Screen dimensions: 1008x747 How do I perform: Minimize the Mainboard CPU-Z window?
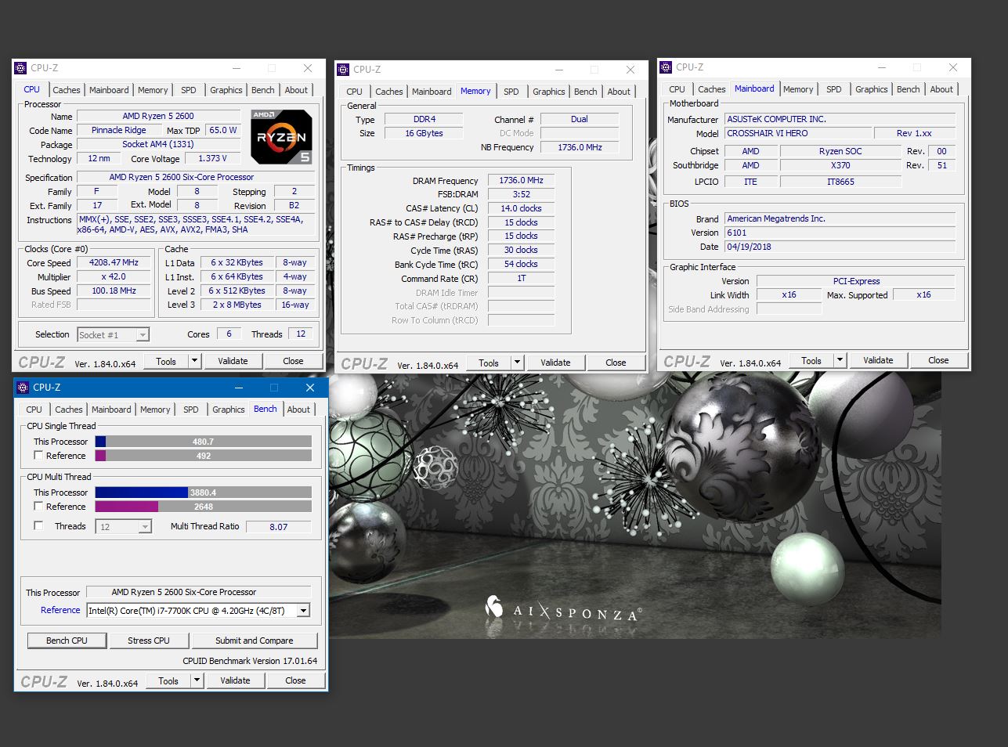[x=882, y=67]
